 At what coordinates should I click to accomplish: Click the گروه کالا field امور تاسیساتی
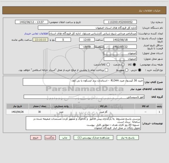coord(84,97)
